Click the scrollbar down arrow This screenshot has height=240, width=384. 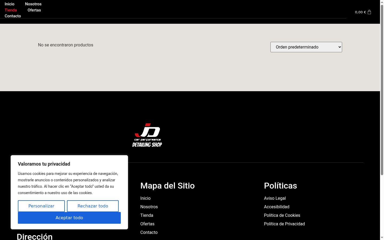[x=382, y=238]
